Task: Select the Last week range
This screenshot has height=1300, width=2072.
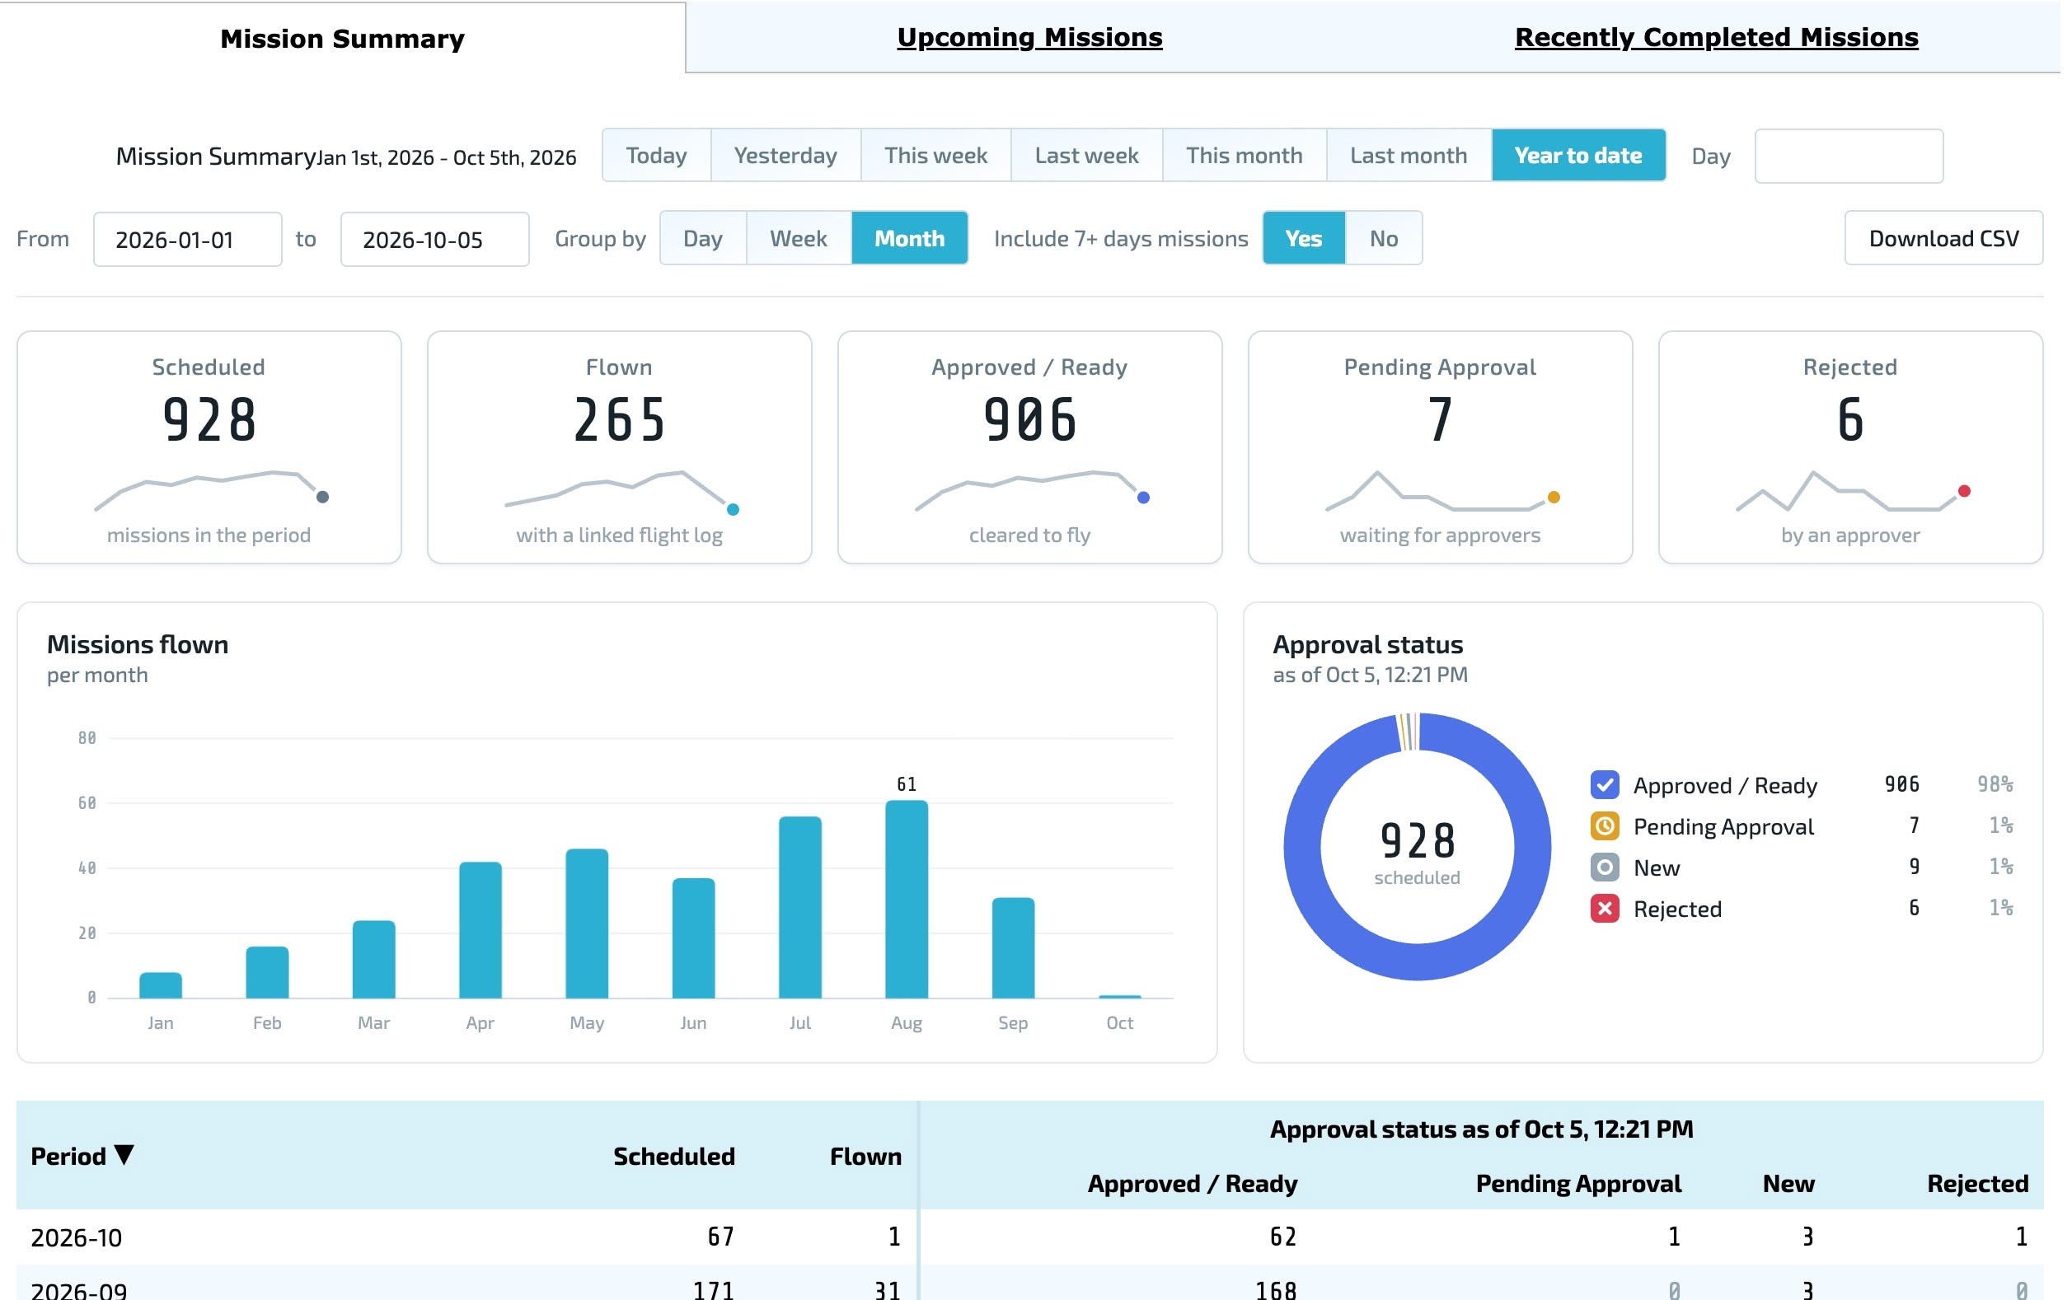Action: click(1086, 156)
